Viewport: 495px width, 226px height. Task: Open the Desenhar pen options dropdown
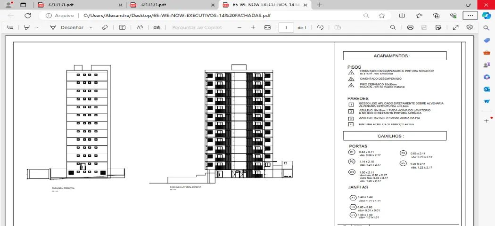tap(91, 27)
